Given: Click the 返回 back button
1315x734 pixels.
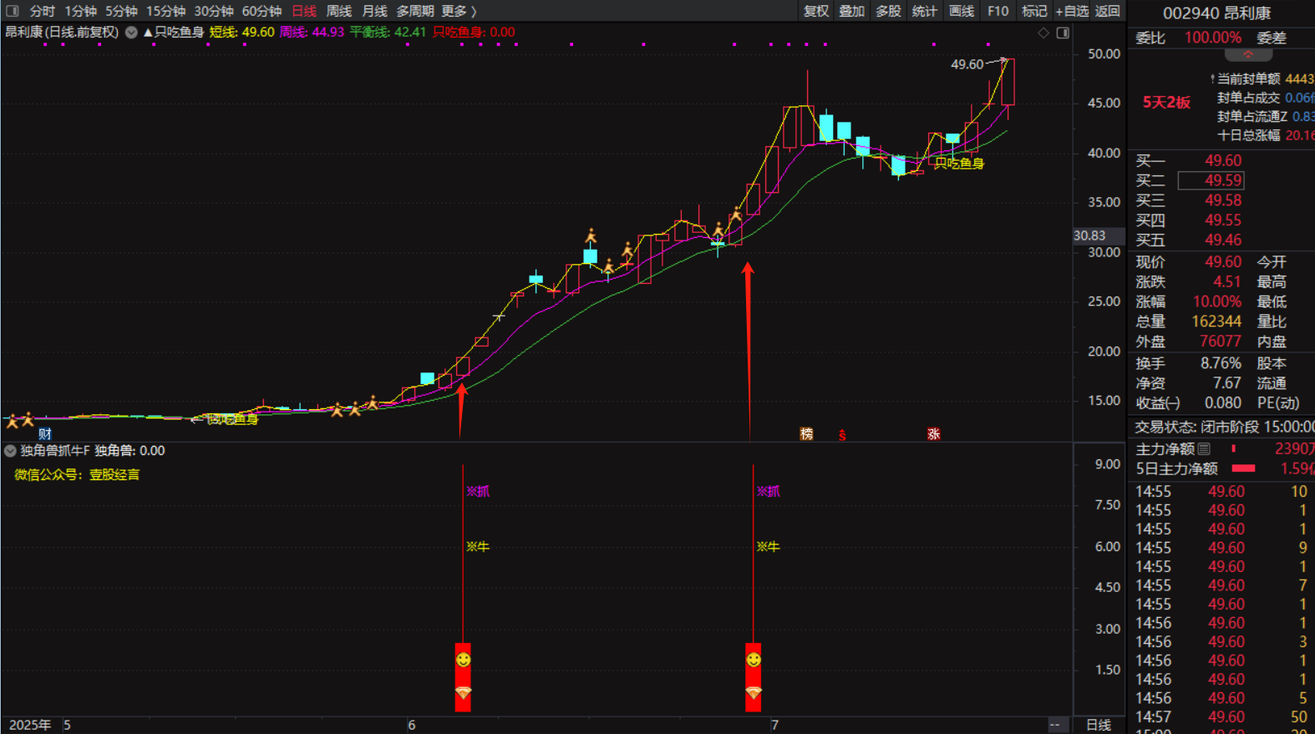Looking at the screenshot, I should [1107, 11].
